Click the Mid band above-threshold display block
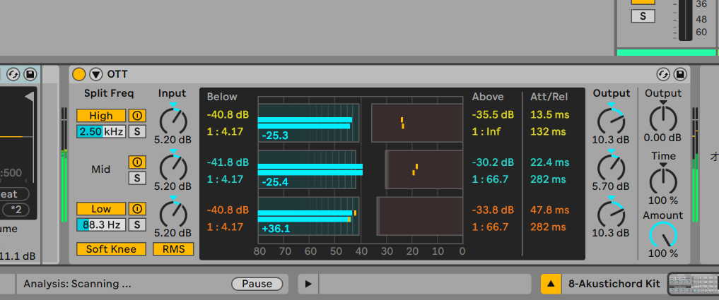The width and height of the screenshot is (719, 300). point(423,169)
